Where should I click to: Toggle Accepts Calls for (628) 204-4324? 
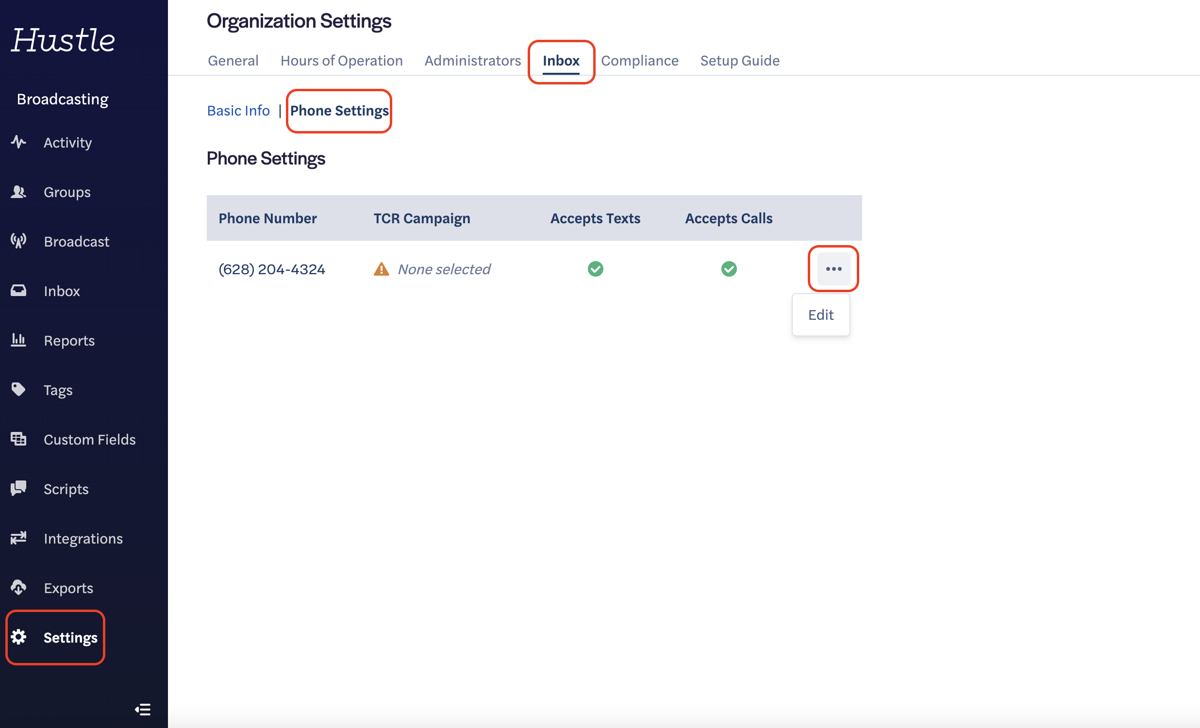[729, 268]
